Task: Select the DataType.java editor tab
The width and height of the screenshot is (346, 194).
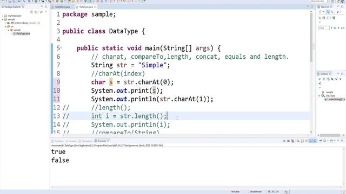Action: pyautogui.click(x=86, y=7)
